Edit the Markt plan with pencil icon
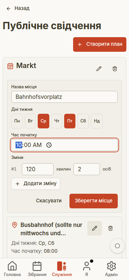 (x=99, y=69)
